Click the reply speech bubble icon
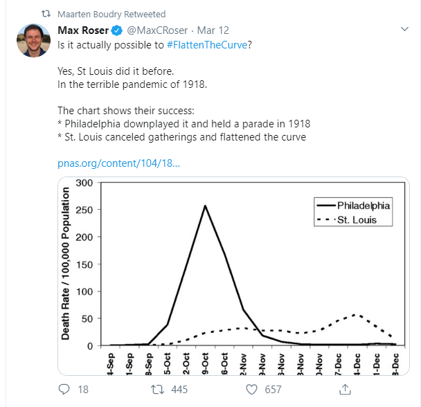Screen dimensions: 421x407 tap(63, 390)
